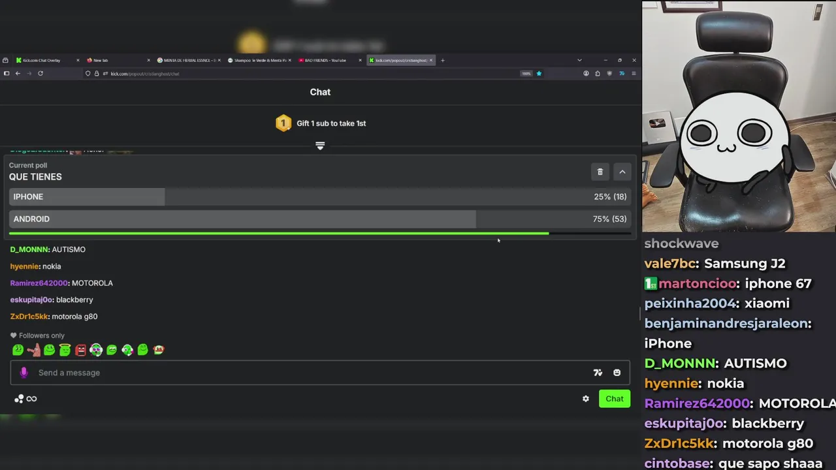Viewport: 836px width, 470px height.
Task: Delete the current poll with trash icon
Action: pyautogui.click(x=600, y=172)
